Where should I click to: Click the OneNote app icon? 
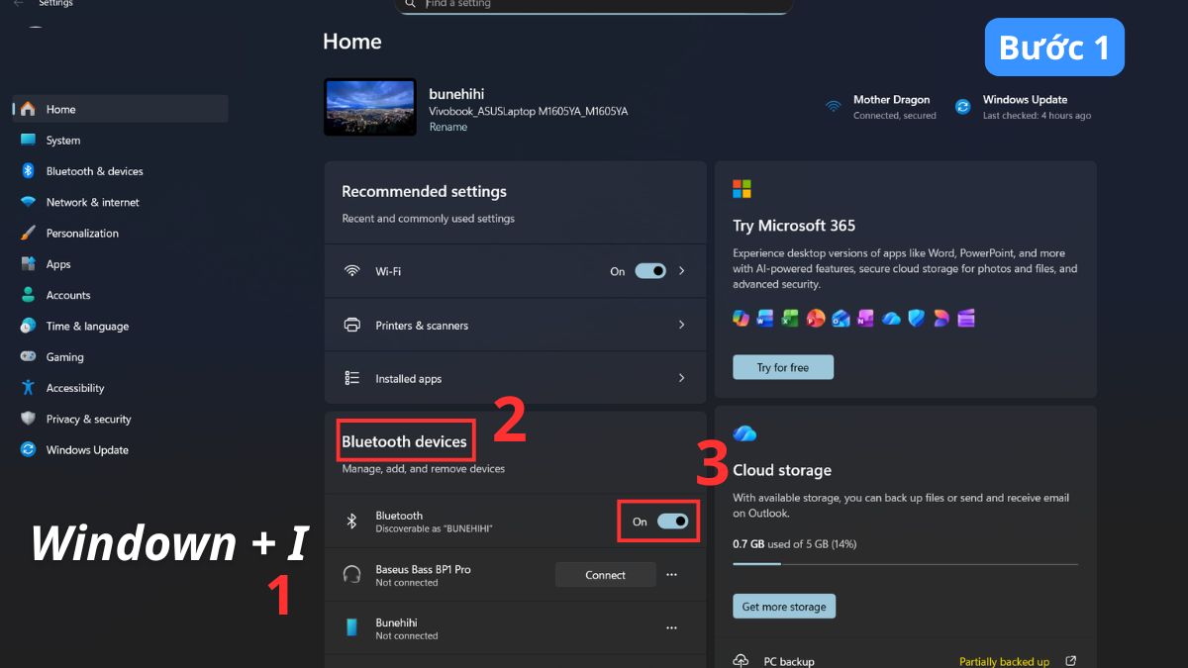point(865,318)
